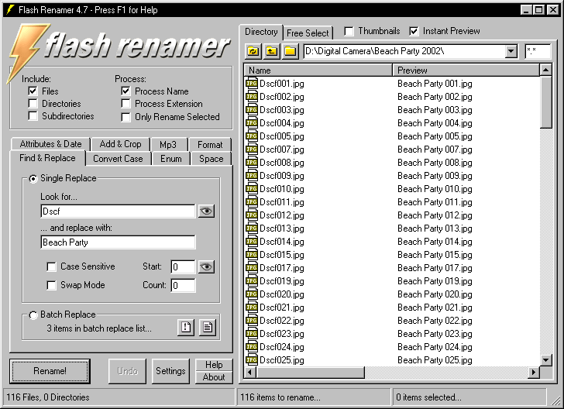Click the lightning bolt title bar icon

[x=10, y=10]
